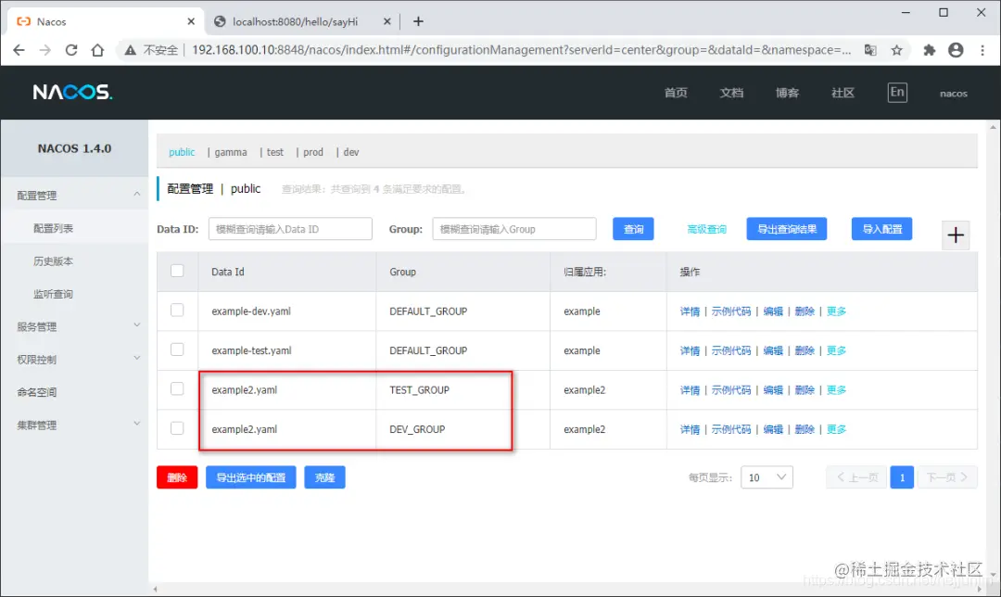Open 示例代码 for example-test.yaml

pos(731,350)
